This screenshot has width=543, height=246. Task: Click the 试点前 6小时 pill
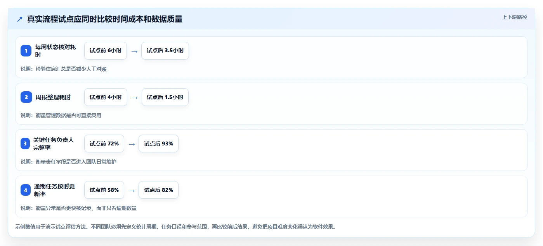click(106, 51)
